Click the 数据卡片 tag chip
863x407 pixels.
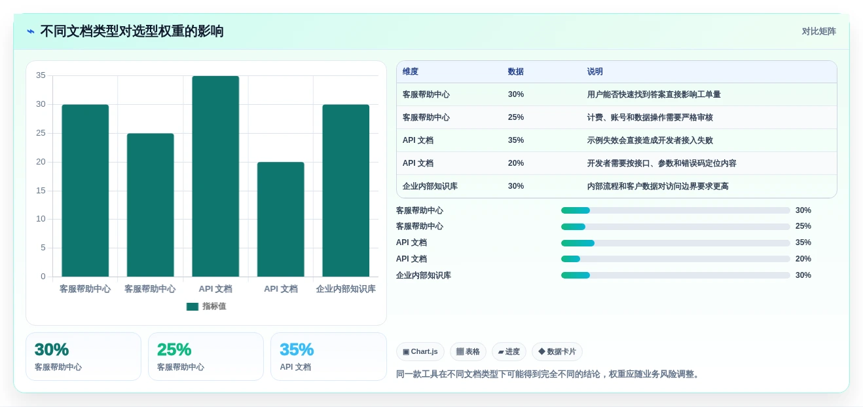point(557,352)
